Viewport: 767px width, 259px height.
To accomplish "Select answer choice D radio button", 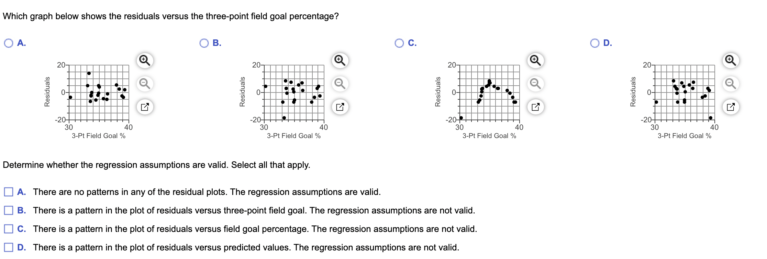I will pos(594,42).
